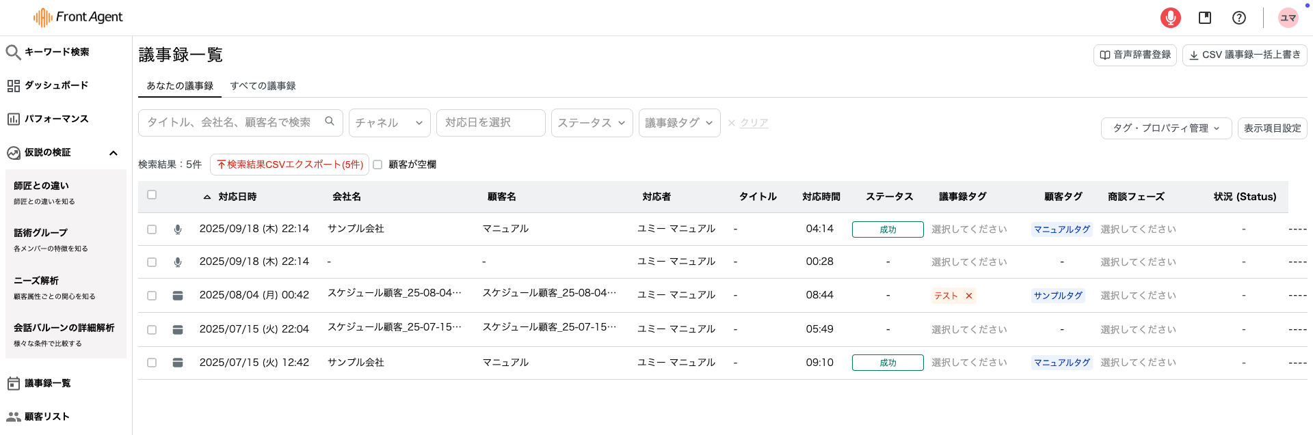The height and width of the screenshot is (435, 1313).
Task: Open the help question mark icon
Action: [1238, 18]
